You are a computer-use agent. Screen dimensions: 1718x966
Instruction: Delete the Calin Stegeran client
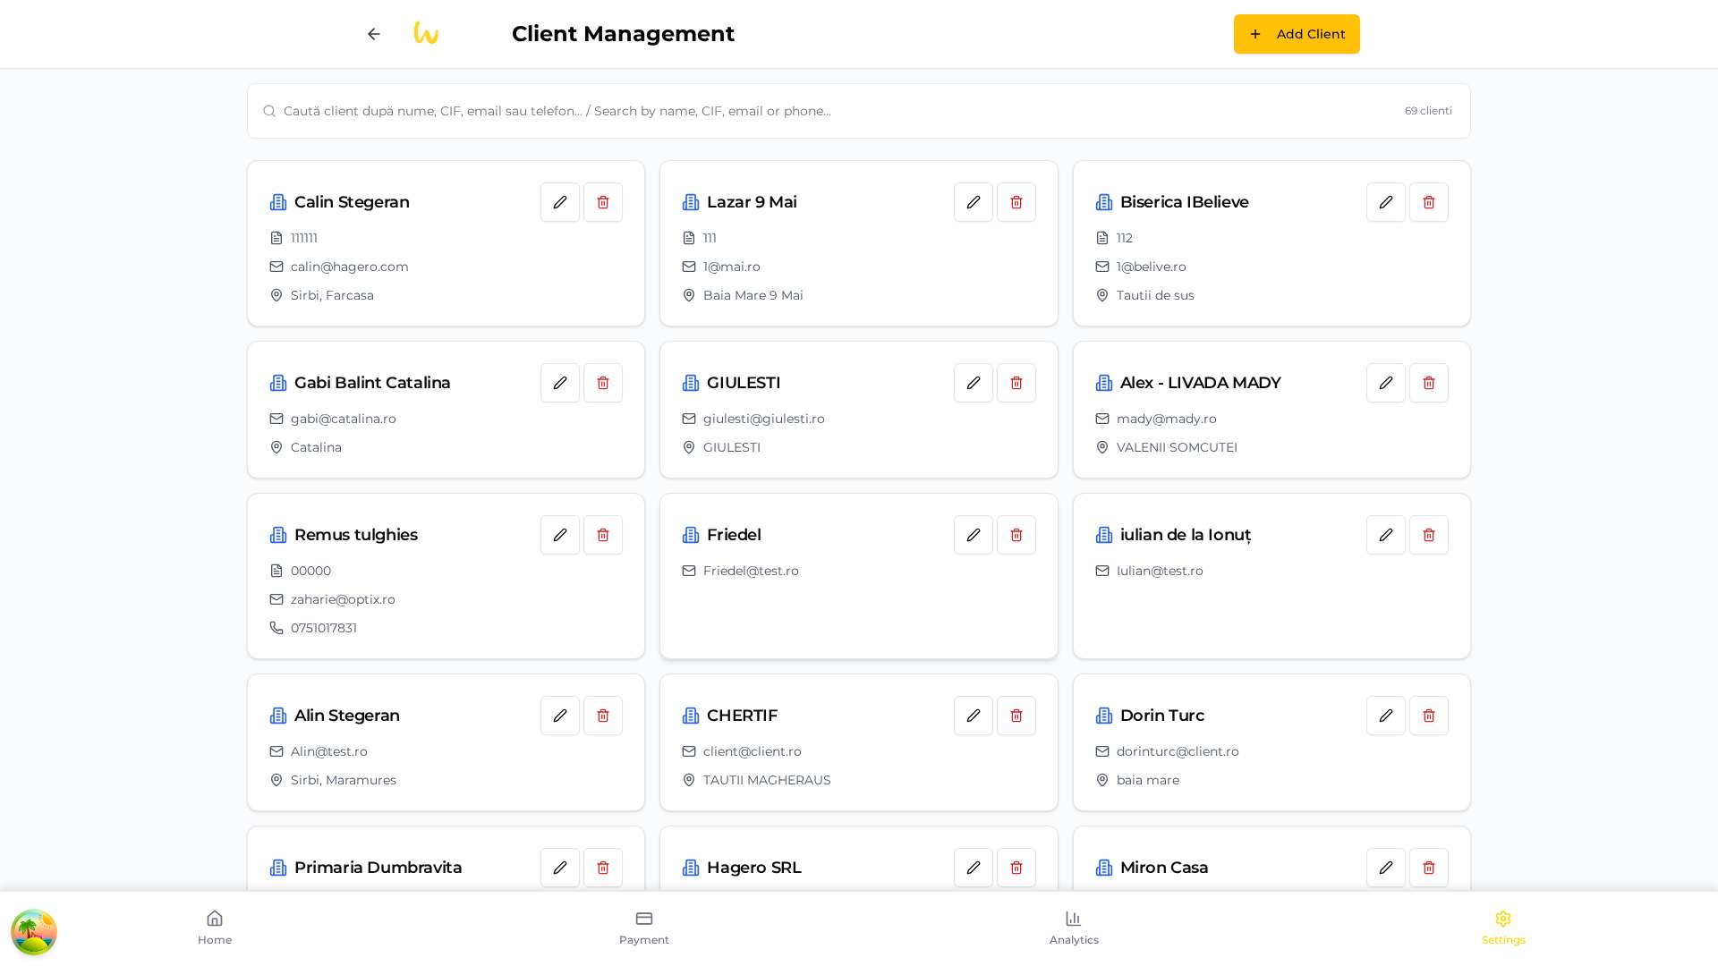[603, 202]
